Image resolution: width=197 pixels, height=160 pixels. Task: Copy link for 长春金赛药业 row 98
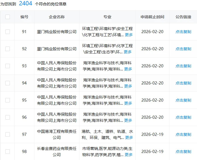pyautogui.click(x=183, y=152)
